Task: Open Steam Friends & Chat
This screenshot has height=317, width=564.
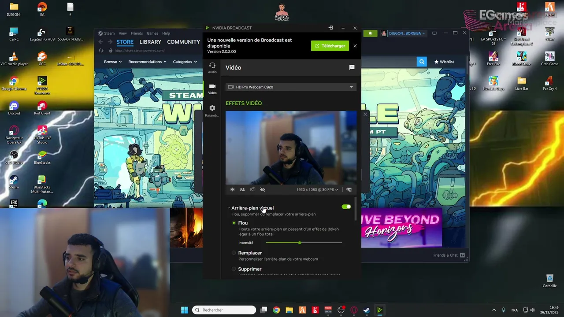Action: click(x=449, y=255)
